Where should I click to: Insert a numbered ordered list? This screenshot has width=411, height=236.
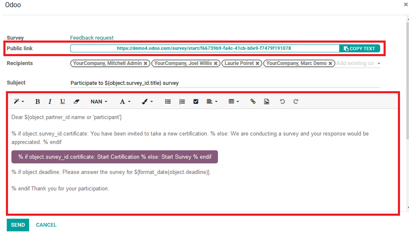[x=182, y=102]
